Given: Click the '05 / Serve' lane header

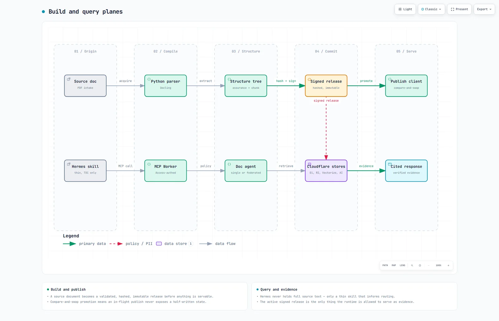Looking at the screenshot, I should point(406,51).
